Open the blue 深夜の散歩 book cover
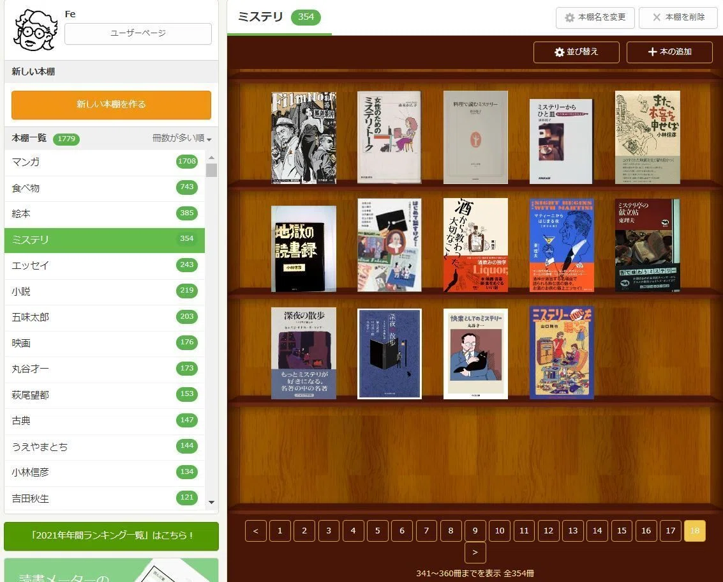The width and height of the screenshot is (723, 582). (x=389, y=354)
